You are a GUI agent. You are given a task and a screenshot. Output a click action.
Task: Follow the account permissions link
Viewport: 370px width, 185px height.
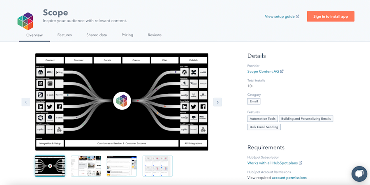(289, 178)
